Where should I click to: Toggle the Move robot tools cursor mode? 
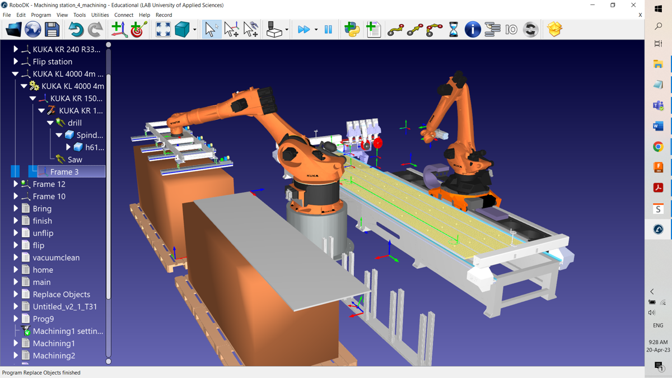point(251,30)
